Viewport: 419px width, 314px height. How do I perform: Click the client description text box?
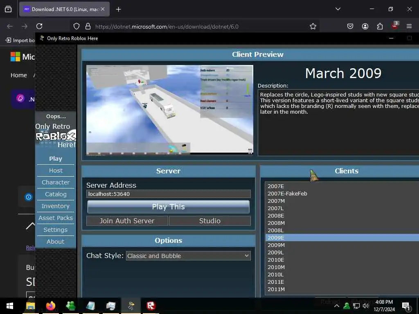pos(338,123)
